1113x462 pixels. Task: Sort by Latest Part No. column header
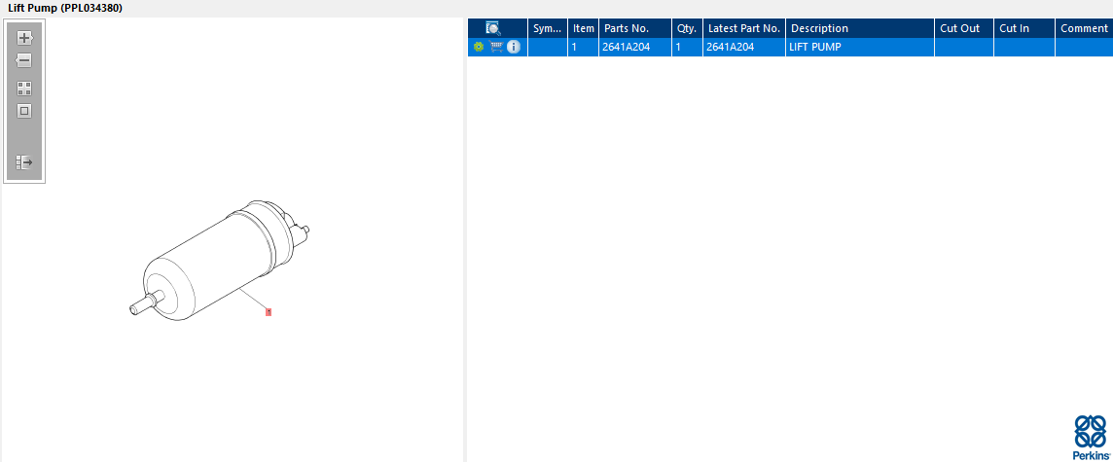point(744,28)
